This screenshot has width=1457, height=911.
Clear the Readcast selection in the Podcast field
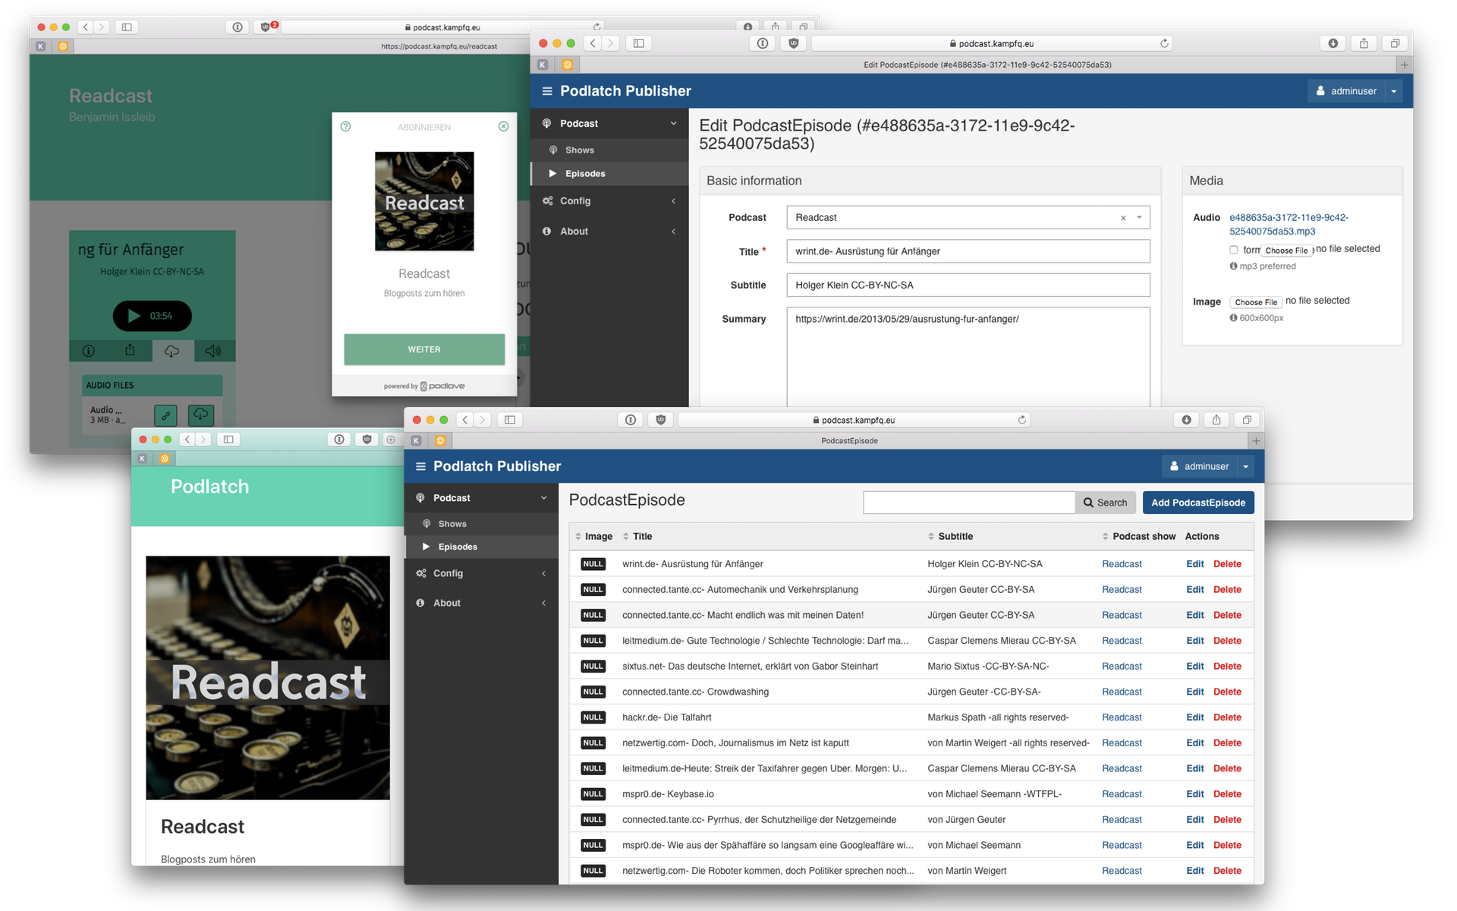click(x=1123, y=218)
